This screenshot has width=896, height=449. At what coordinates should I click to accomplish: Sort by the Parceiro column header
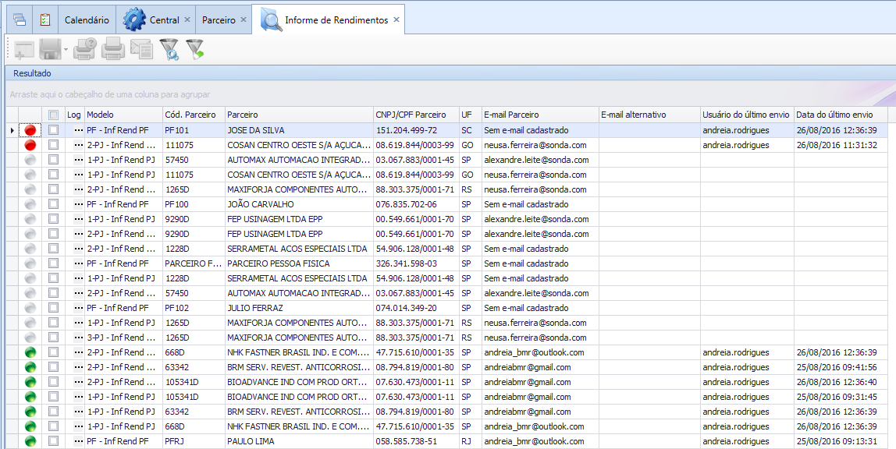point(298,115)
